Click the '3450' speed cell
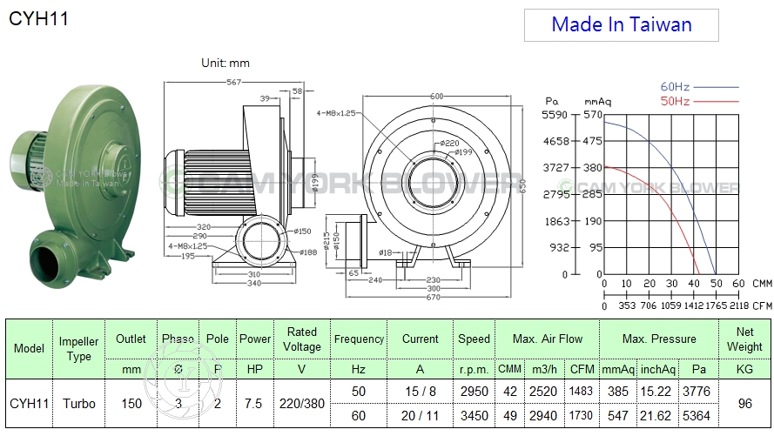774x436 pixels. (474, 416)
